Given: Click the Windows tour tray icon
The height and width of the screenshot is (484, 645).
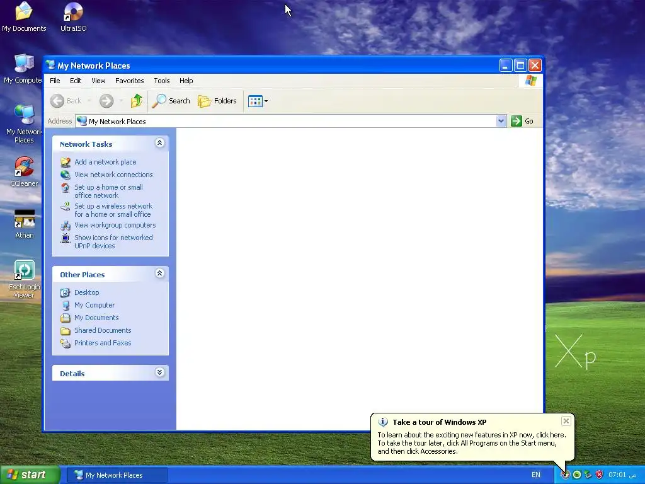Looking at the screenshot, I should 566,475.
